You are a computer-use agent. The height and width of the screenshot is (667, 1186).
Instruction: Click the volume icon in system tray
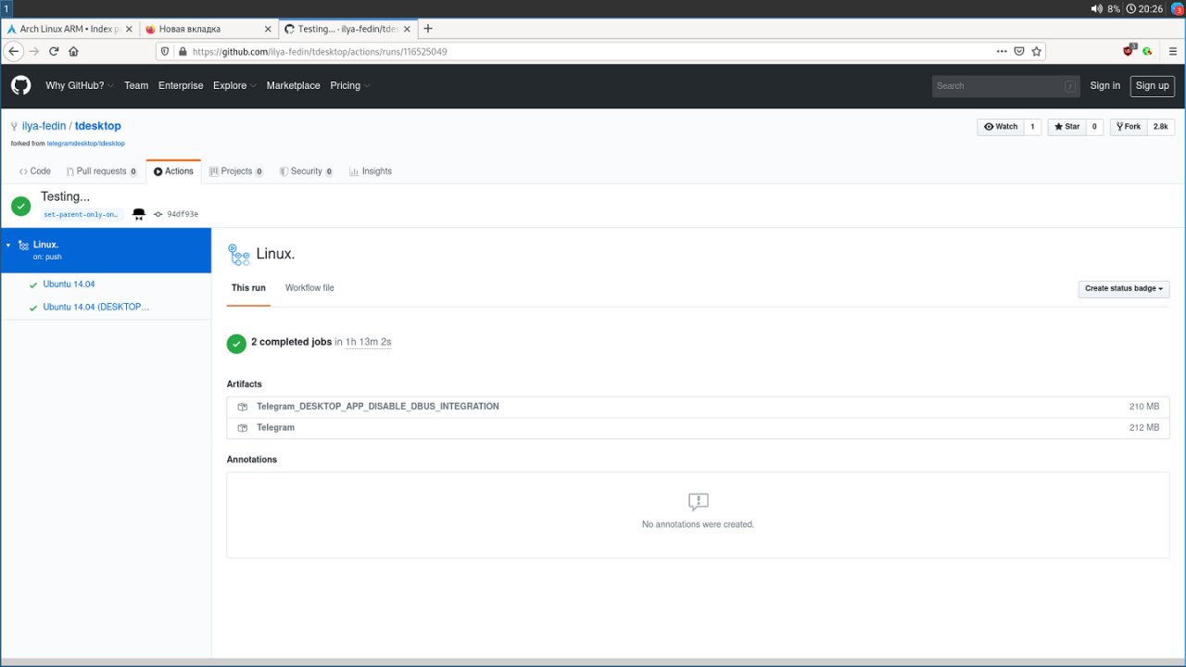pos(1096,8)
